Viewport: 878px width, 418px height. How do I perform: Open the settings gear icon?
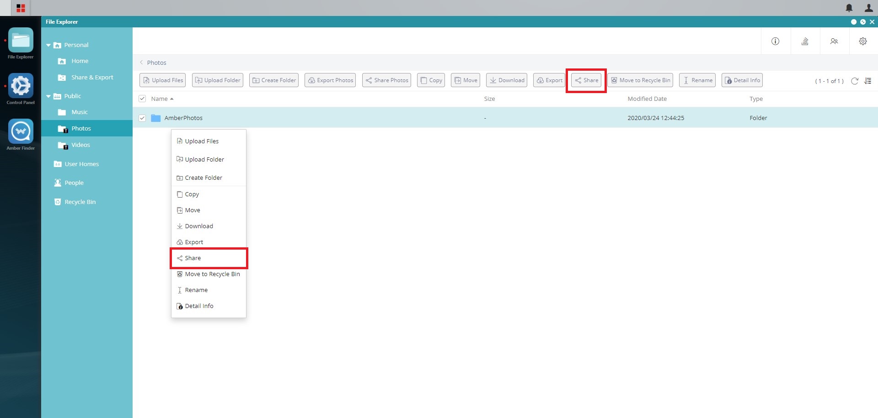click(863, 41)
